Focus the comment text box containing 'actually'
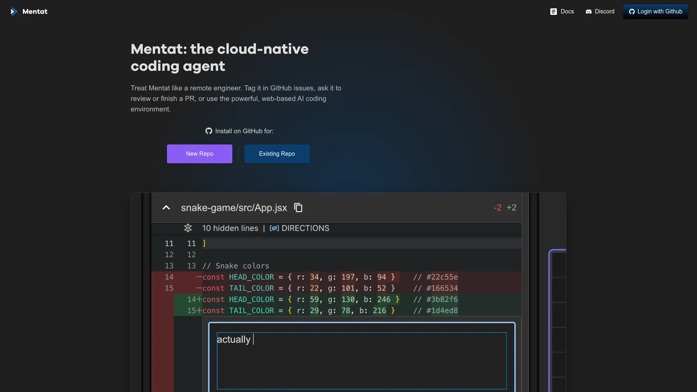This screenshot has width=697, height=392. [x=361, y=360]
